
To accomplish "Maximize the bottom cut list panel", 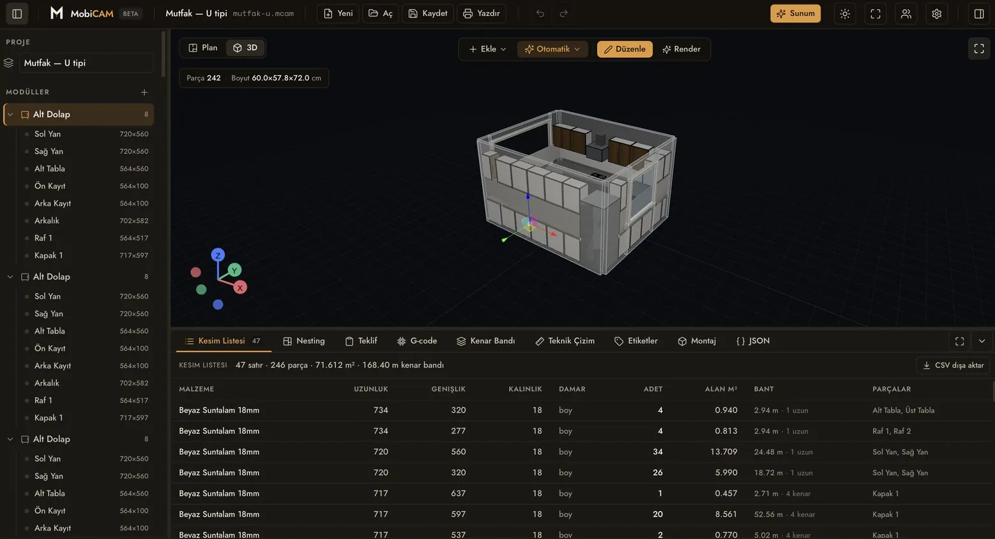I will point(959,341).
